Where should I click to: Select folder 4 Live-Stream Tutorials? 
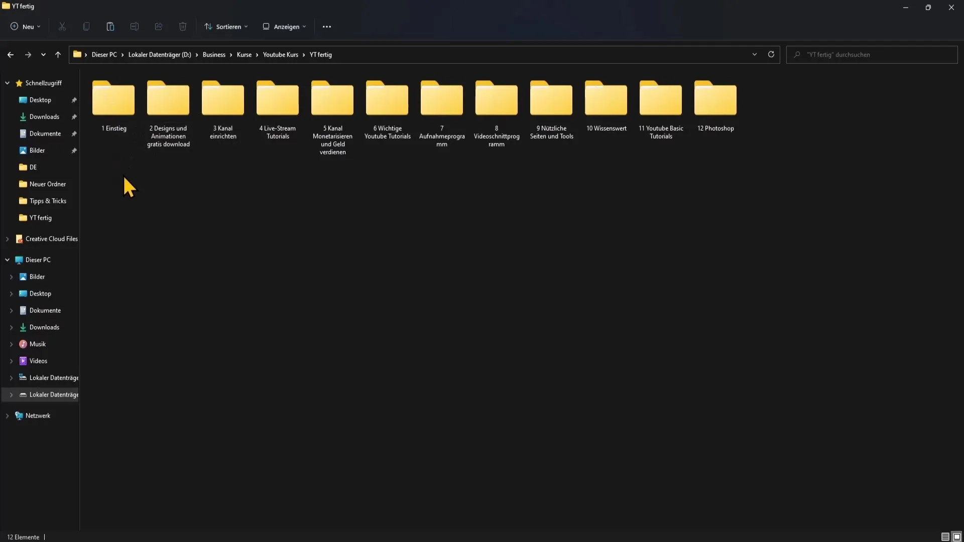[278, 109]
